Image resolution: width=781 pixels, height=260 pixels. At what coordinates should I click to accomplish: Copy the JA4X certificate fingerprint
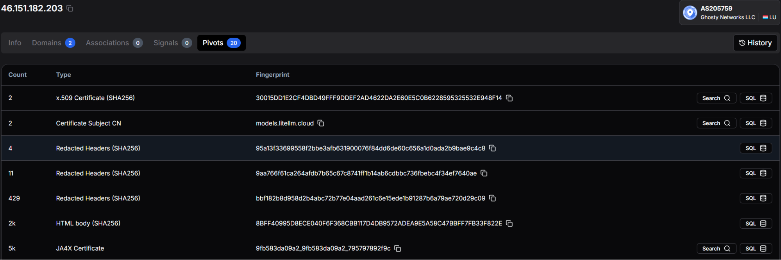tap(398, 248)
